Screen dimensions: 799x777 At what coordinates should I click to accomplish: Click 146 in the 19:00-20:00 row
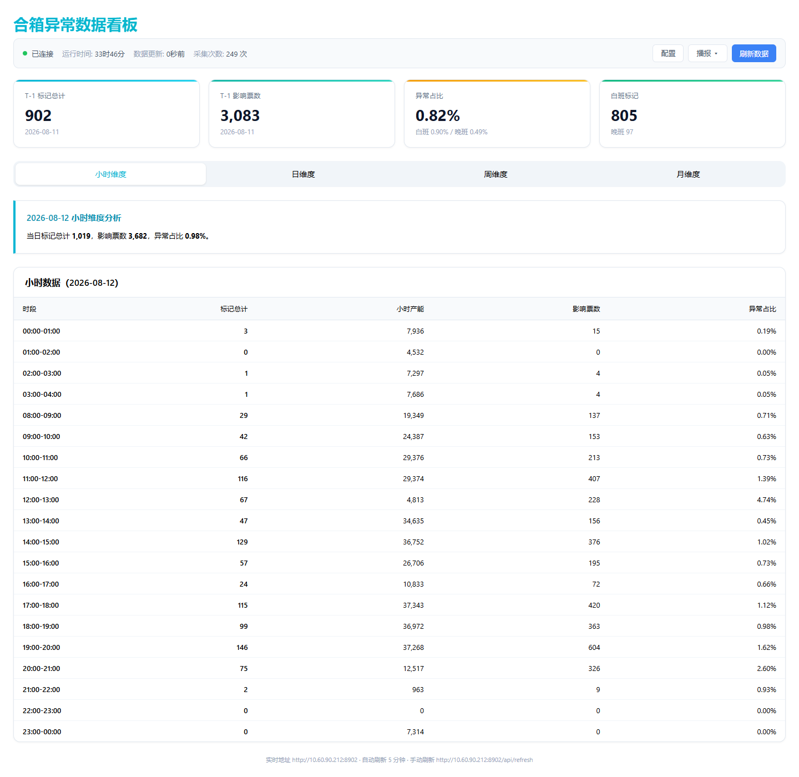click(x=242, y=648)
